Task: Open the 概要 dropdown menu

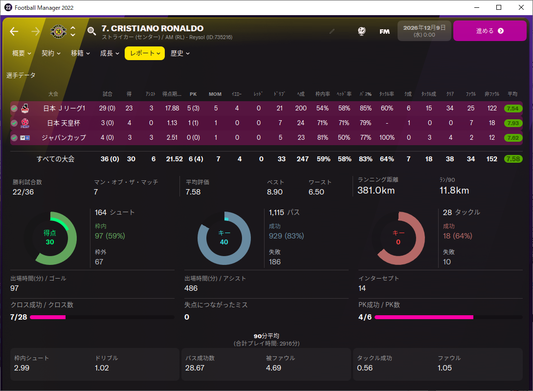Action: coord(22,53)
